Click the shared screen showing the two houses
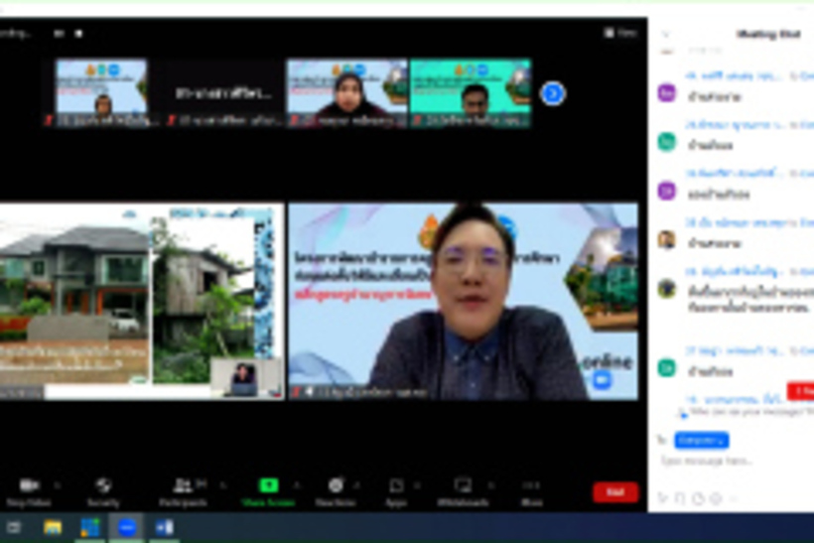Viewport: 814px width, 543px height. pyautogui.click(x=142, y=301)
